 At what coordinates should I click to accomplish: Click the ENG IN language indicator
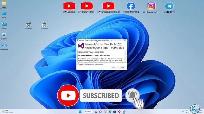(187, 111)
